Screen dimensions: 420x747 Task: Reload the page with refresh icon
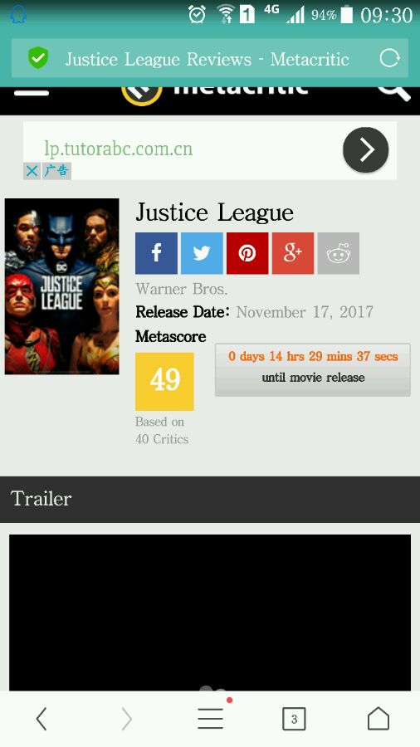(x=389, y=59)
